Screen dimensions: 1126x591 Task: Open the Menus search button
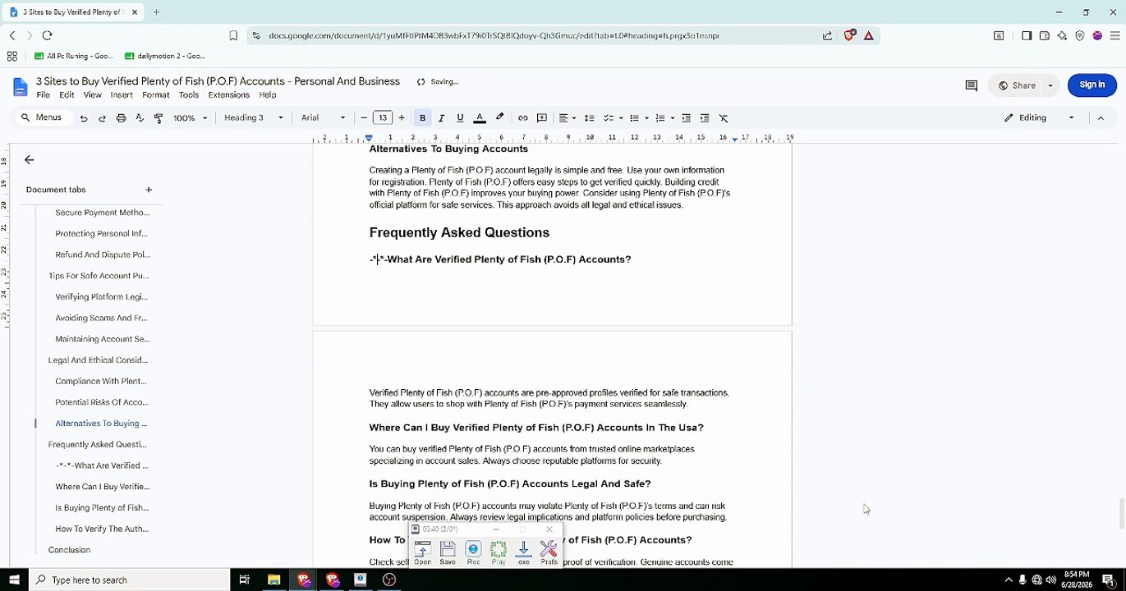click(41, 117)
